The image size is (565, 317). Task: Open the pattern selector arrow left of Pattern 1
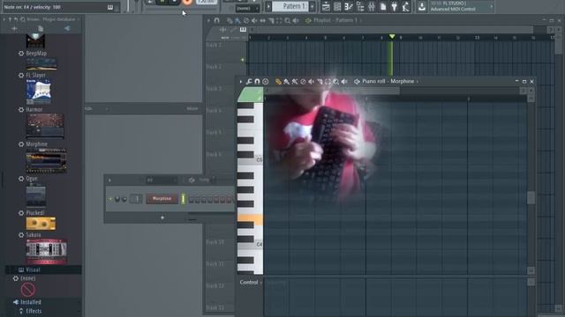[x=268, y=6]
